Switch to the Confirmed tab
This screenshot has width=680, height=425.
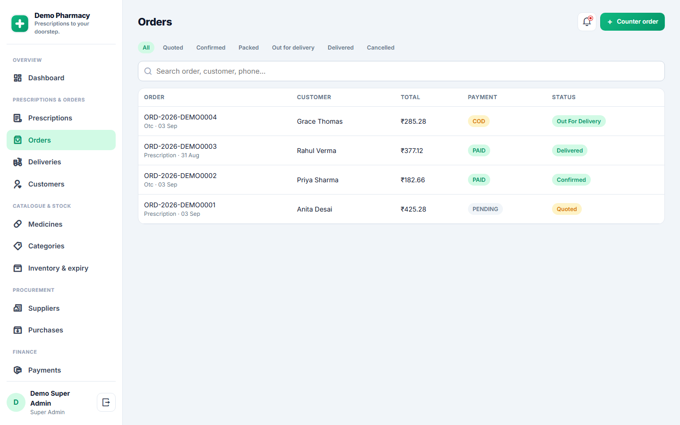[211, 48]
